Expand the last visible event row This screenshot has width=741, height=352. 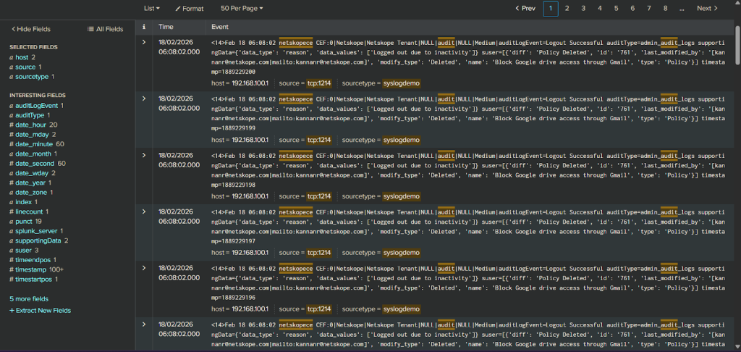(x=144, y=324)
